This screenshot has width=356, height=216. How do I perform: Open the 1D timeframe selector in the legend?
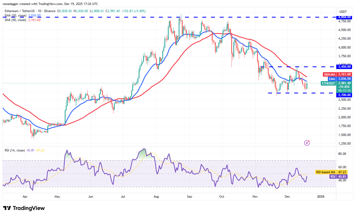(x=39, y=11)
